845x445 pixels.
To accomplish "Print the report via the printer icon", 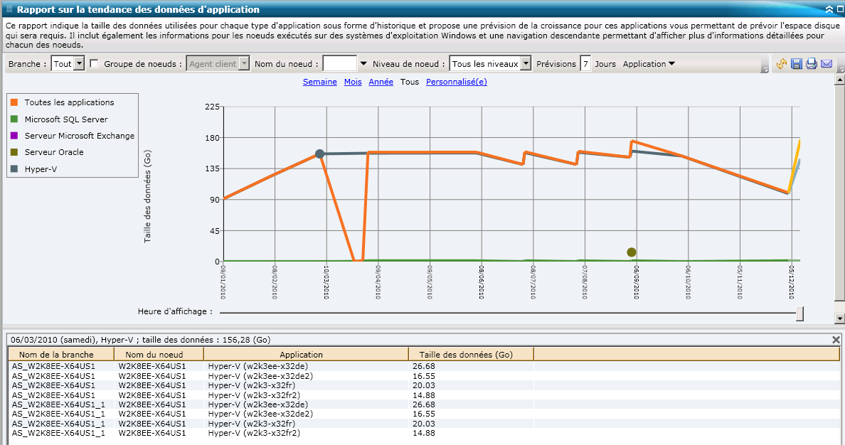I will click(x=811, y=64).
